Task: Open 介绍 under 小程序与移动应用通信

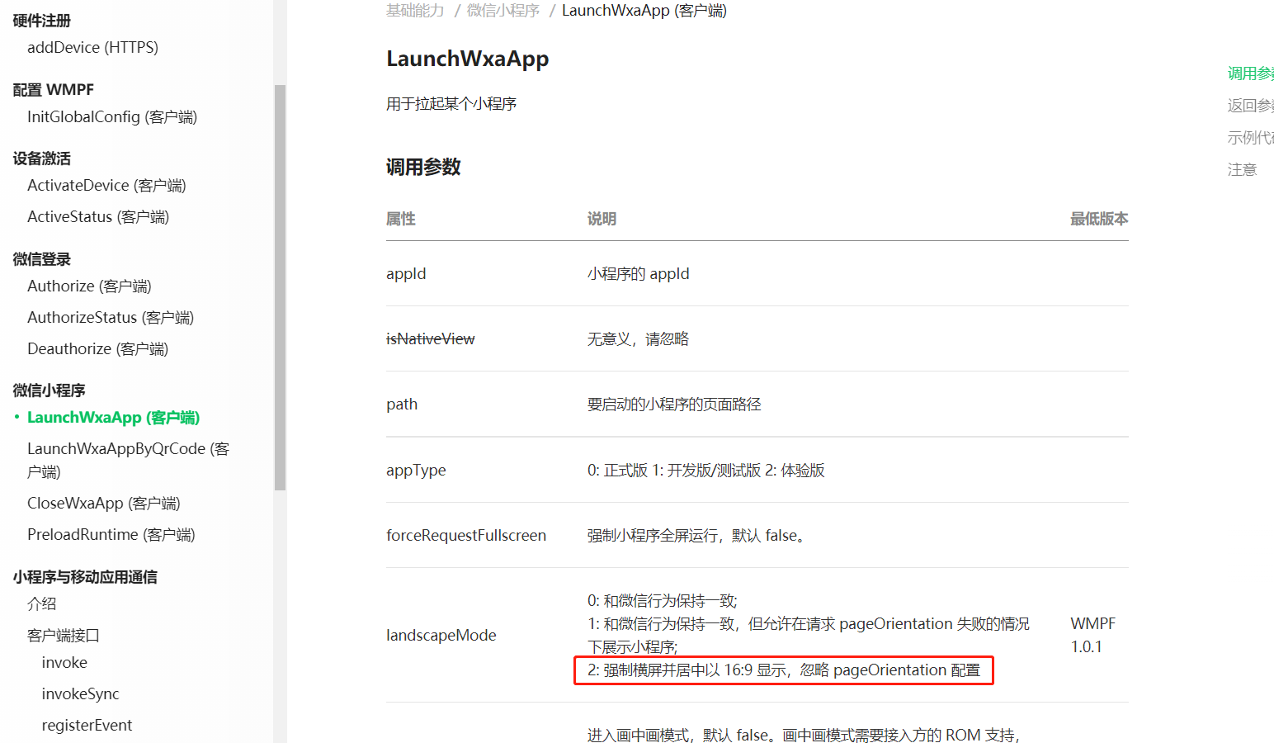Action: 41,603
